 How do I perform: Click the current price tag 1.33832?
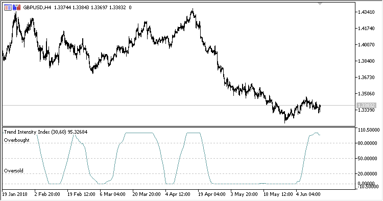[366, 106]
